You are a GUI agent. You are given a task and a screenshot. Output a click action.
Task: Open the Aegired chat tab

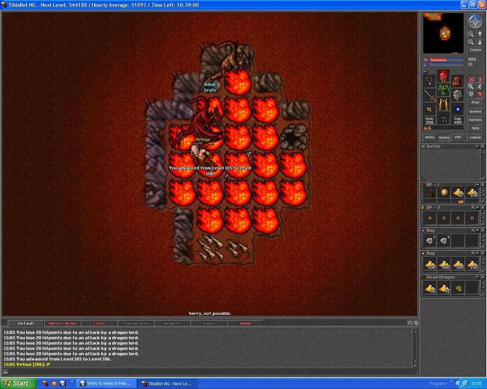172,323
